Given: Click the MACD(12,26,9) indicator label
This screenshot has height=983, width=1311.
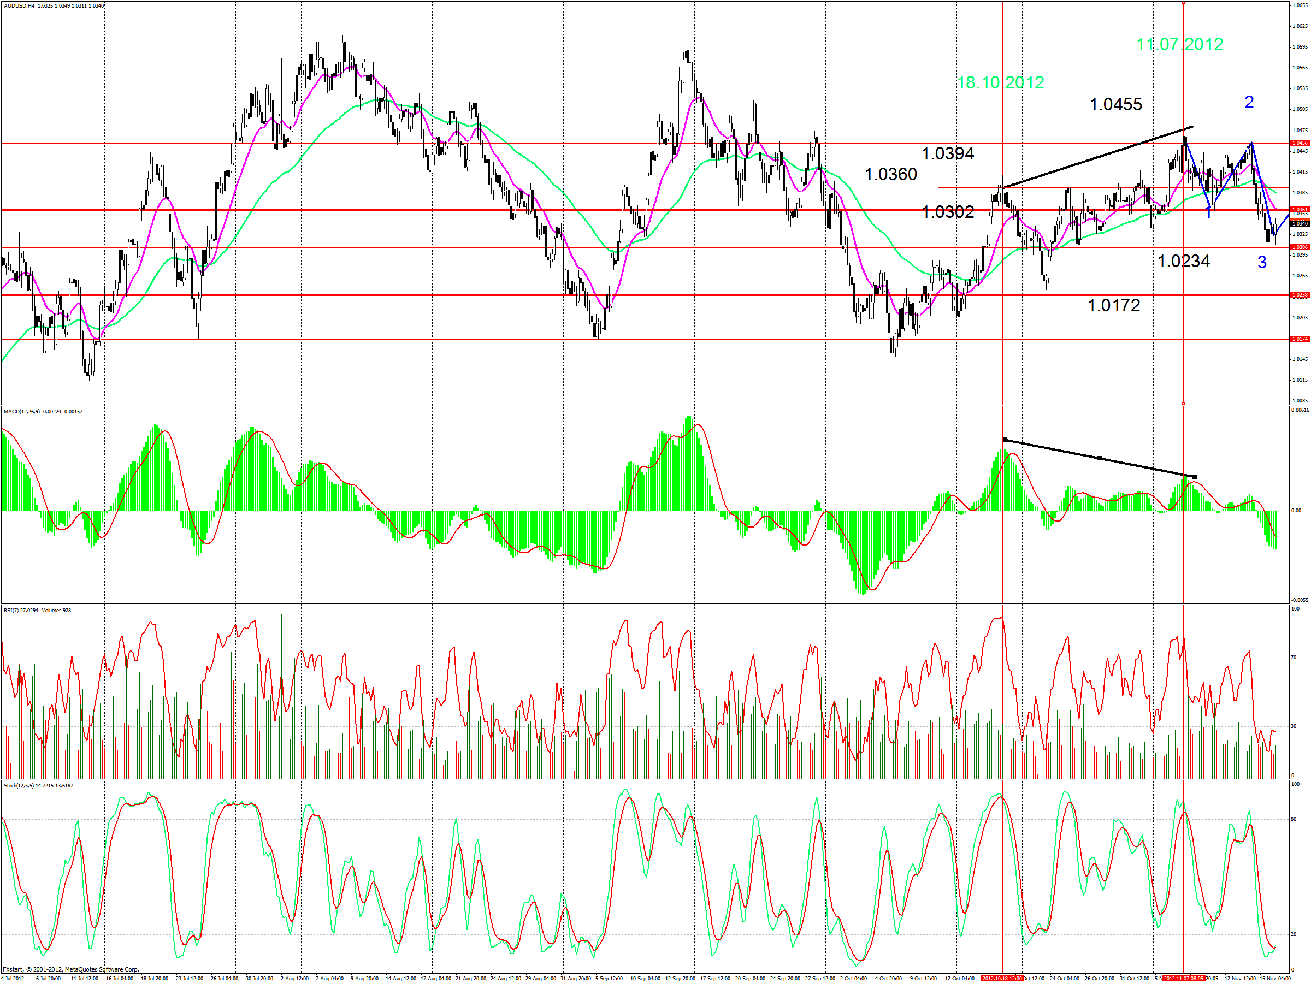Looking at the screenshot, I should [x=22, y=411].
